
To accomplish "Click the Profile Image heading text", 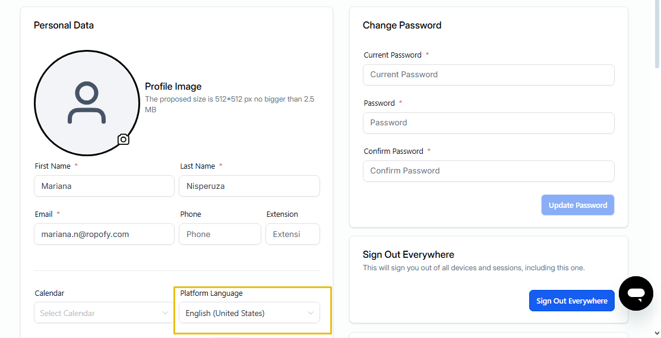I will (x=173, y=86).
